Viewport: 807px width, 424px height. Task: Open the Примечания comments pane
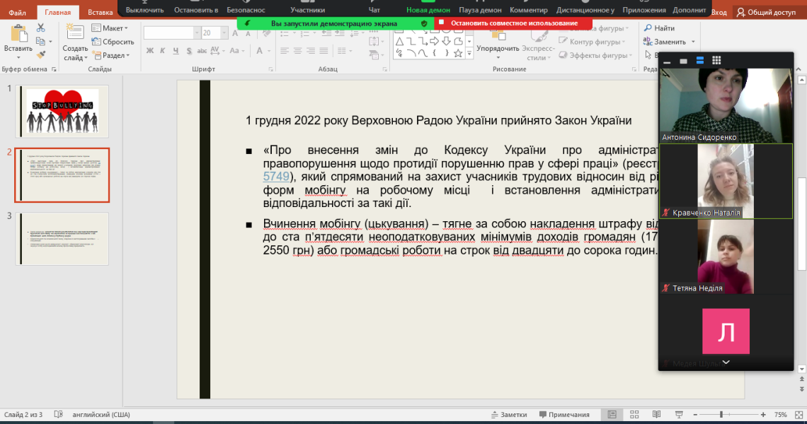564,415
